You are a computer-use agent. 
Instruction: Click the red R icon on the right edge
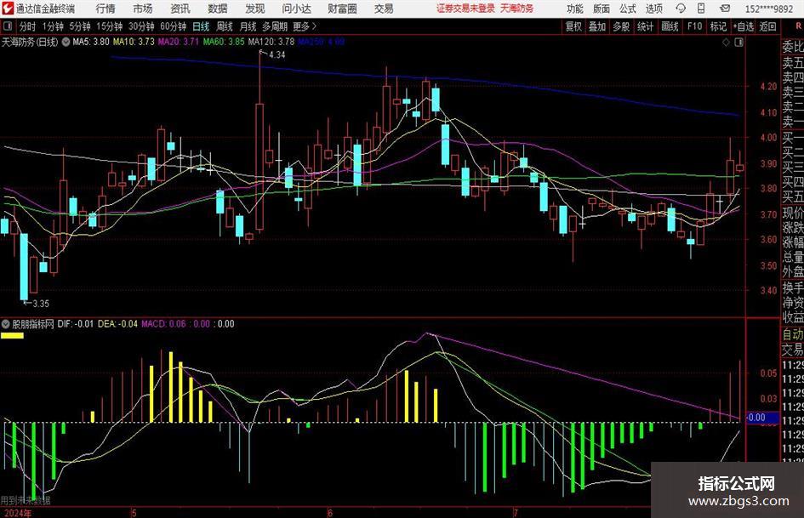798,26
